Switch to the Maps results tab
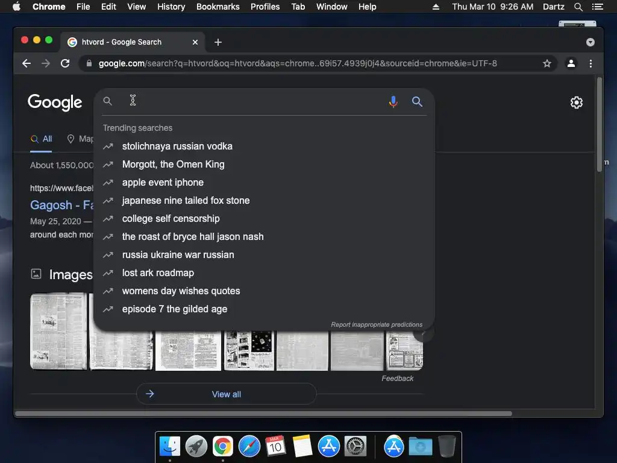The width and height of the screenshot is (617, 463). click(80, 139)
